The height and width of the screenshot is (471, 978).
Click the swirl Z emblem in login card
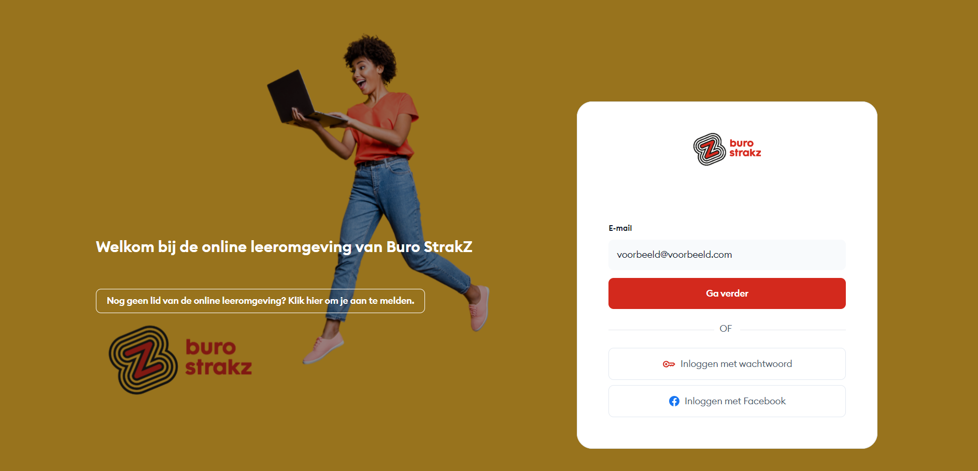pyautogui.click(x=710, y=149)
